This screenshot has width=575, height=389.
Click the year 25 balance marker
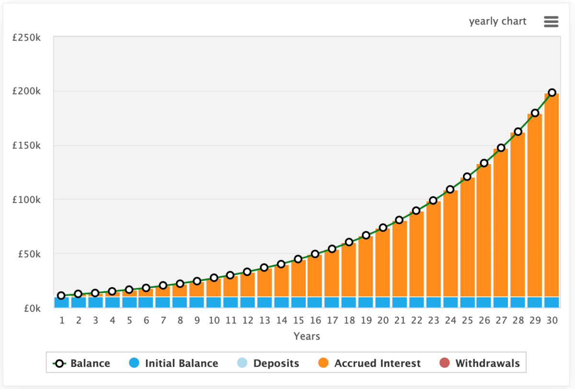pos(467,177)
